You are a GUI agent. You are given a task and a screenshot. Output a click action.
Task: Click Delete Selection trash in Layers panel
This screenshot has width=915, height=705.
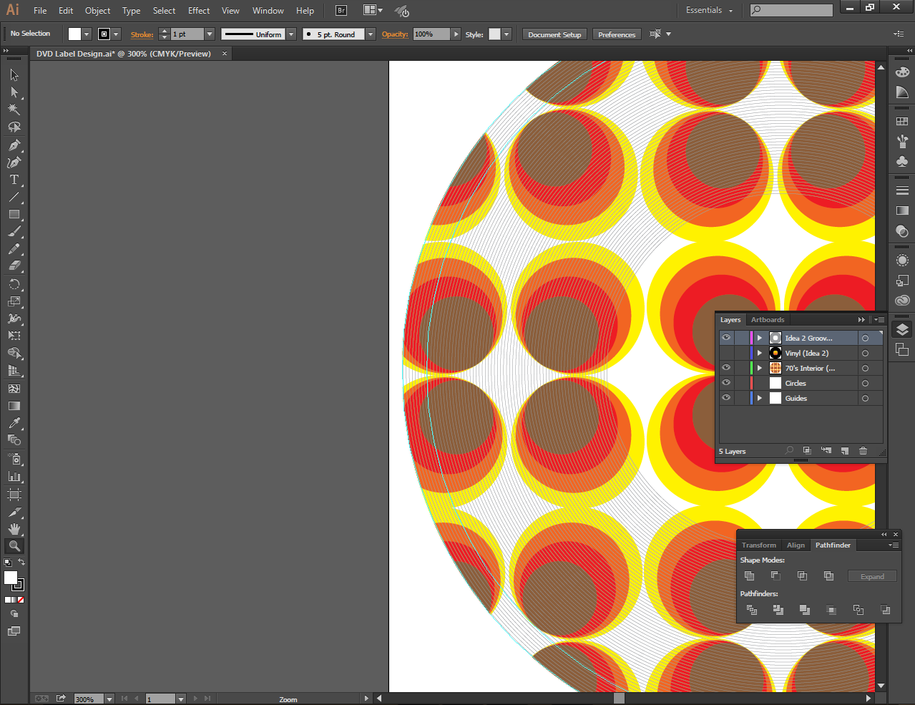tap(863, 451)
